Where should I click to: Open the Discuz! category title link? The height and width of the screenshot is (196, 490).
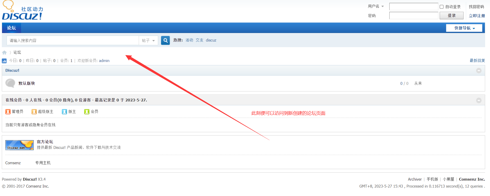point(12,70)
